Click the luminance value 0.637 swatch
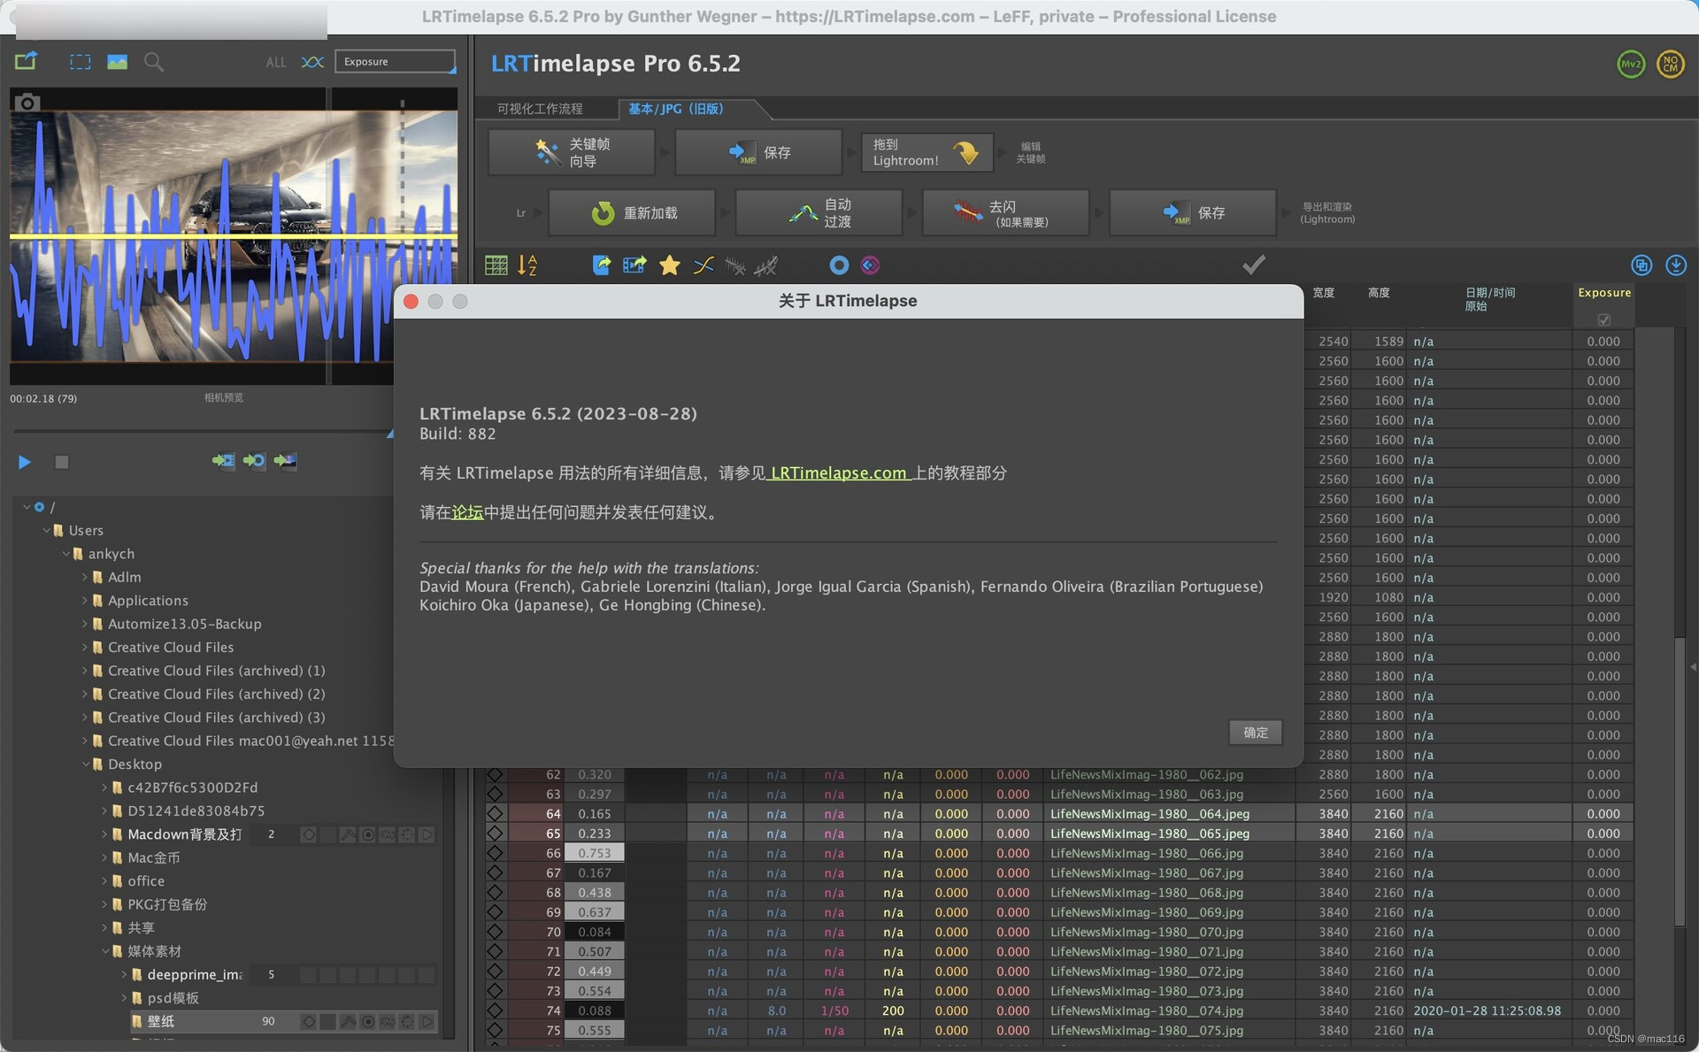The image size is (1699, 1052). tap(595, 912)
